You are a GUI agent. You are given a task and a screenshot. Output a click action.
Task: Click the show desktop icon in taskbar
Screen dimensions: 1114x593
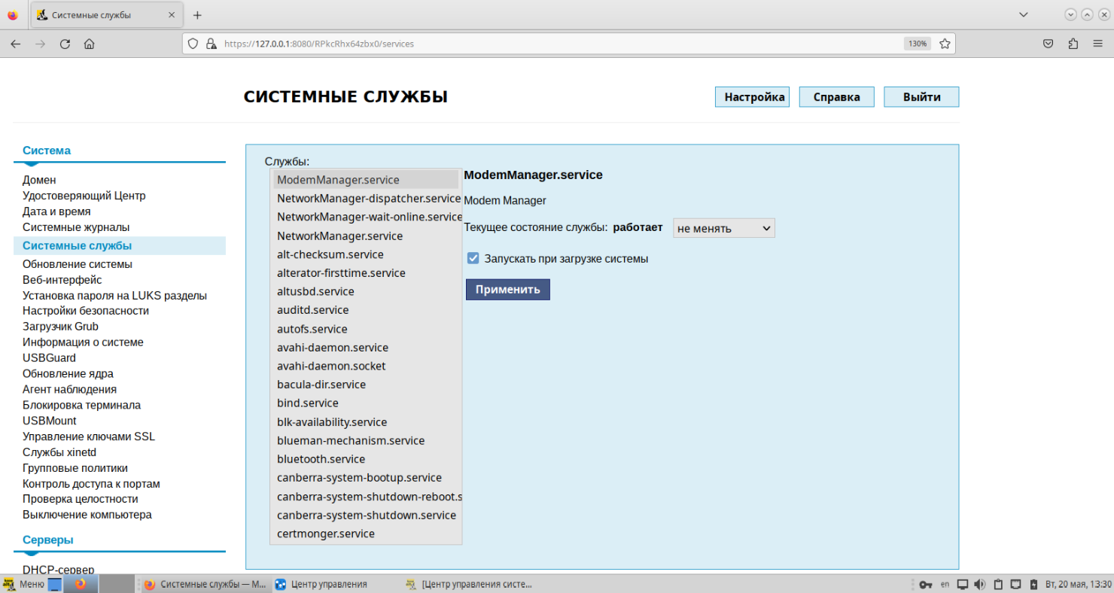(55, 584)
